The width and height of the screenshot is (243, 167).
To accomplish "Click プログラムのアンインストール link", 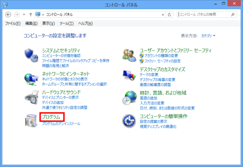I will click(61, 124).
